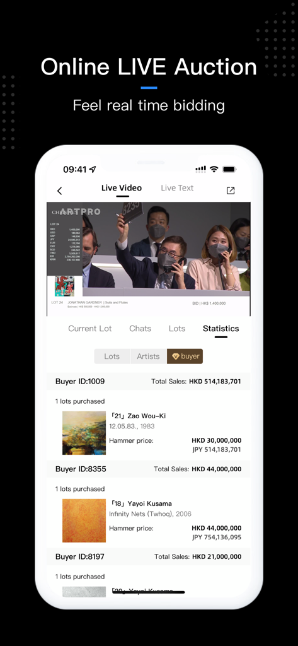
Task: Tap lot title 「21」Zao Wou-Ki
Action: pyautogui.click(x=137, y=416)
